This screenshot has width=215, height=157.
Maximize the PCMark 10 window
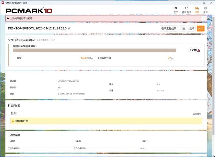pyautogui.click(x=204, y=3)
